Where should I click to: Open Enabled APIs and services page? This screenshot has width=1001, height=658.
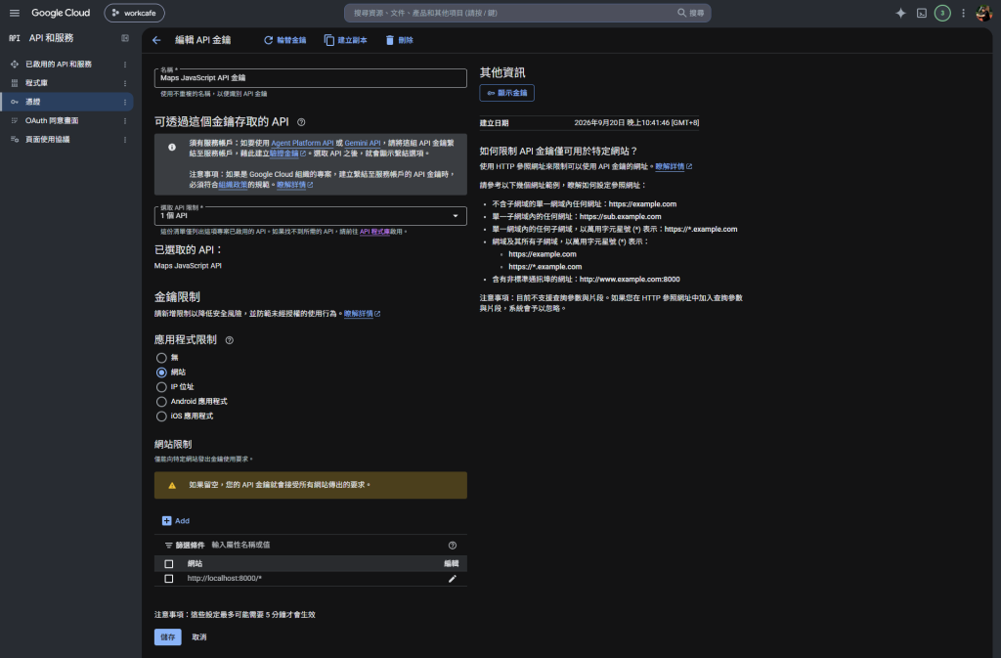[59, 65]
